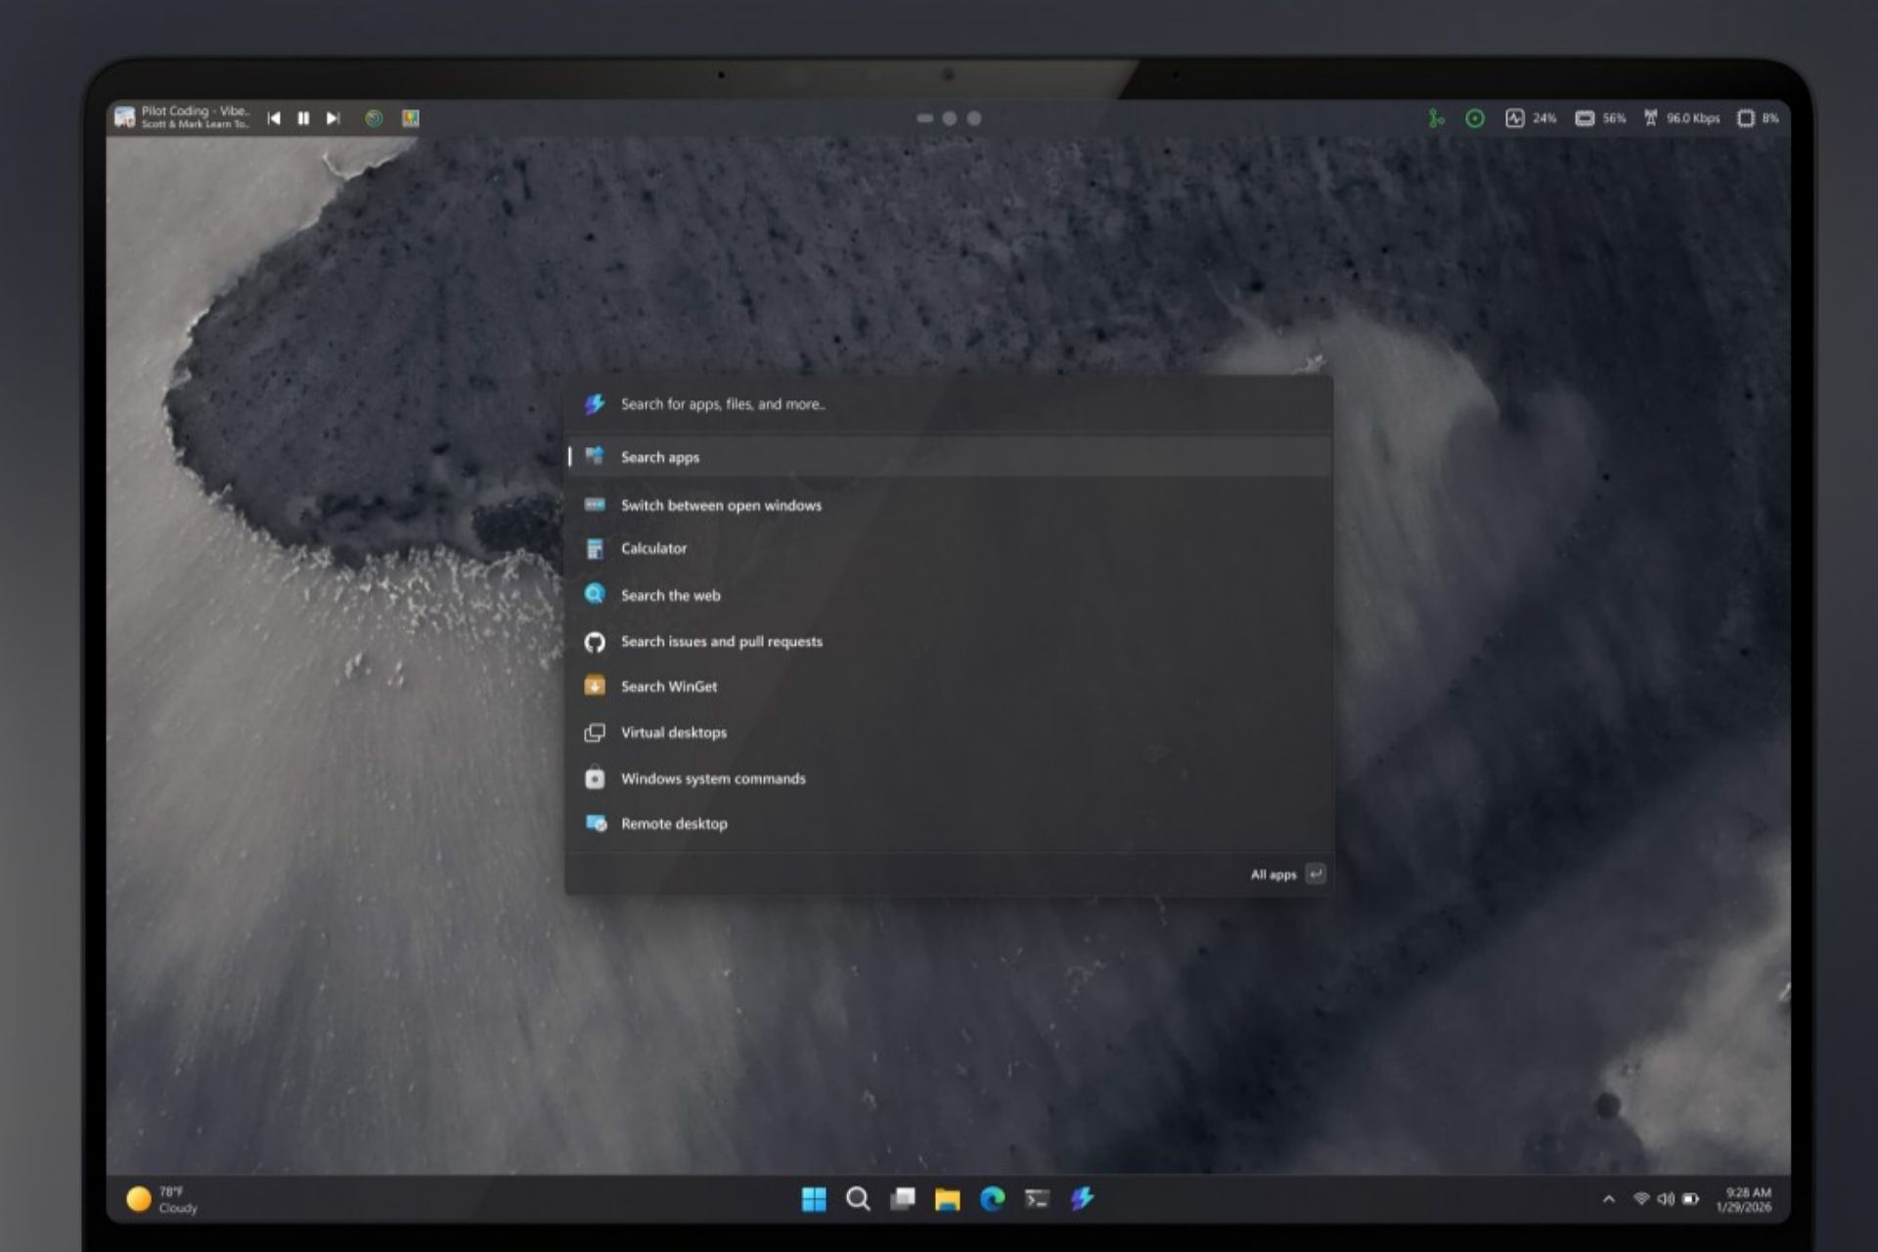This screenshot has height=1252, width=1878.
Task: Select the Search WinGet plugin icon
Action: point(597,687)
